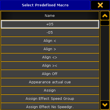Screen dimensions: 110x110
Task: Click the scrollbar thumb handle
Action: [x=105, y=23]
